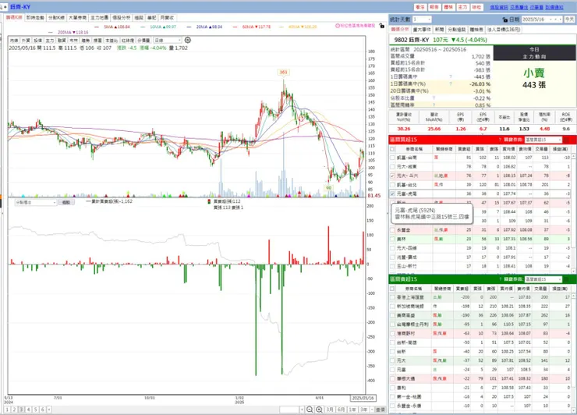This screenshot has width=577, height=415.
Task: Click the 今天 button
Action: click(x=570, y=20)
